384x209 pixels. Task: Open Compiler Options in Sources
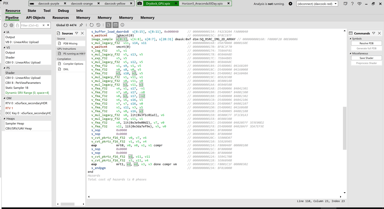coord(71,64)
